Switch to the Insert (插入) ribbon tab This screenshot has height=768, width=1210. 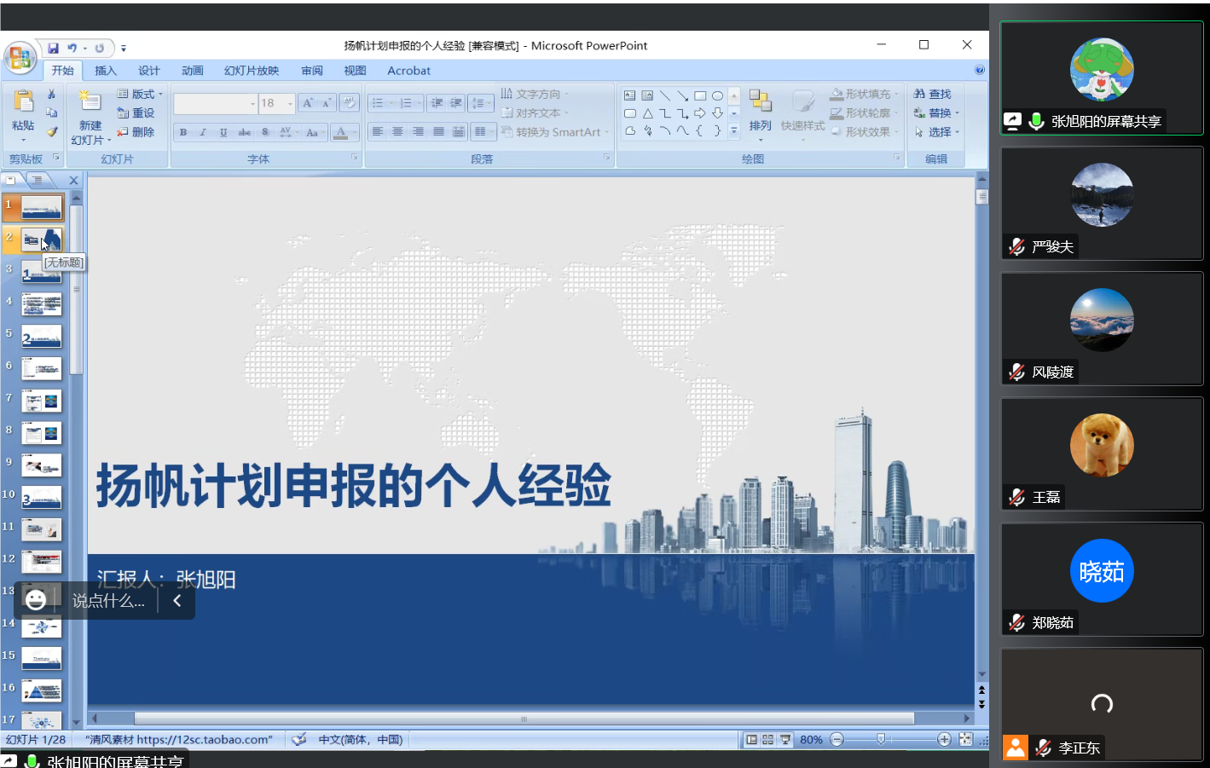tap(105, 71)
